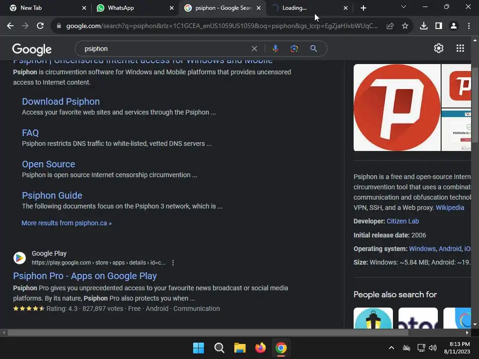This screenshot has height=359, width=479.
Task: Open the lantern app suggestion thumbnail
Action: [x=373, y=318]
